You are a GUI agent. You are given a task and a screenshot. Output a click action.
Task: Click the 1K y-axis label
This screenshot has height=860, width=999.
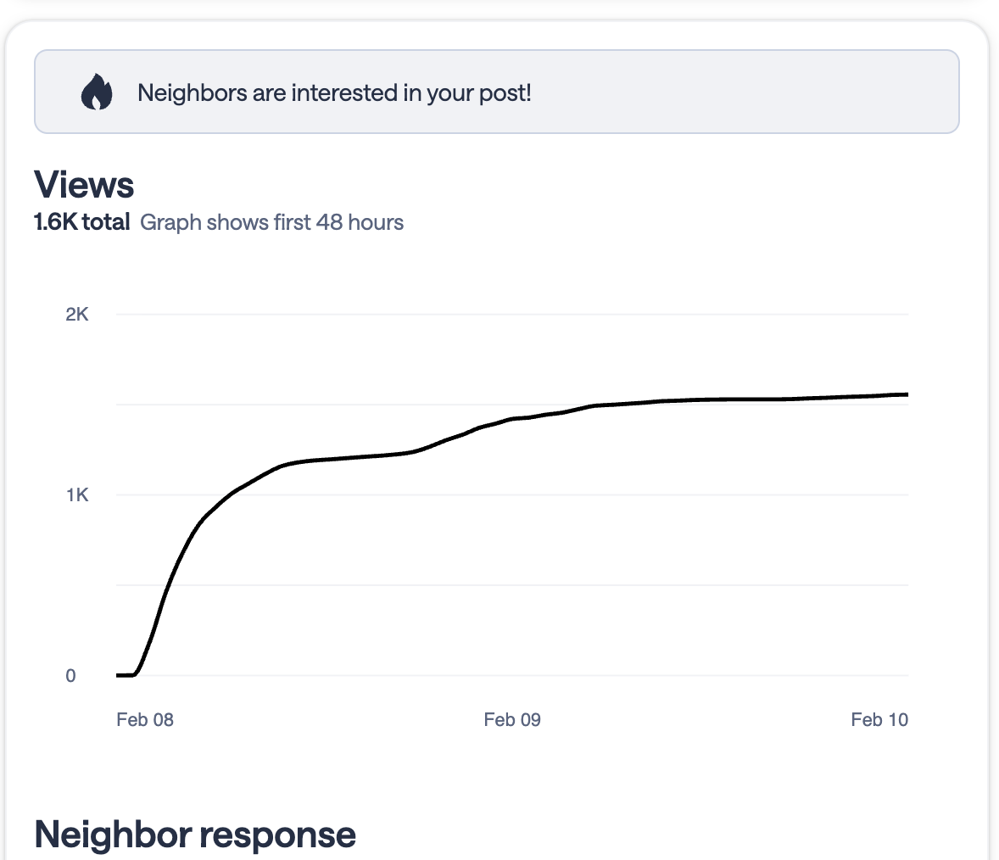[76, 495]
